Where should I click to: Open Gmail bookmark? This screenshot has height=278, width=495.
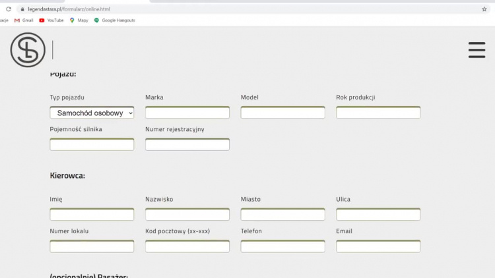24,20
